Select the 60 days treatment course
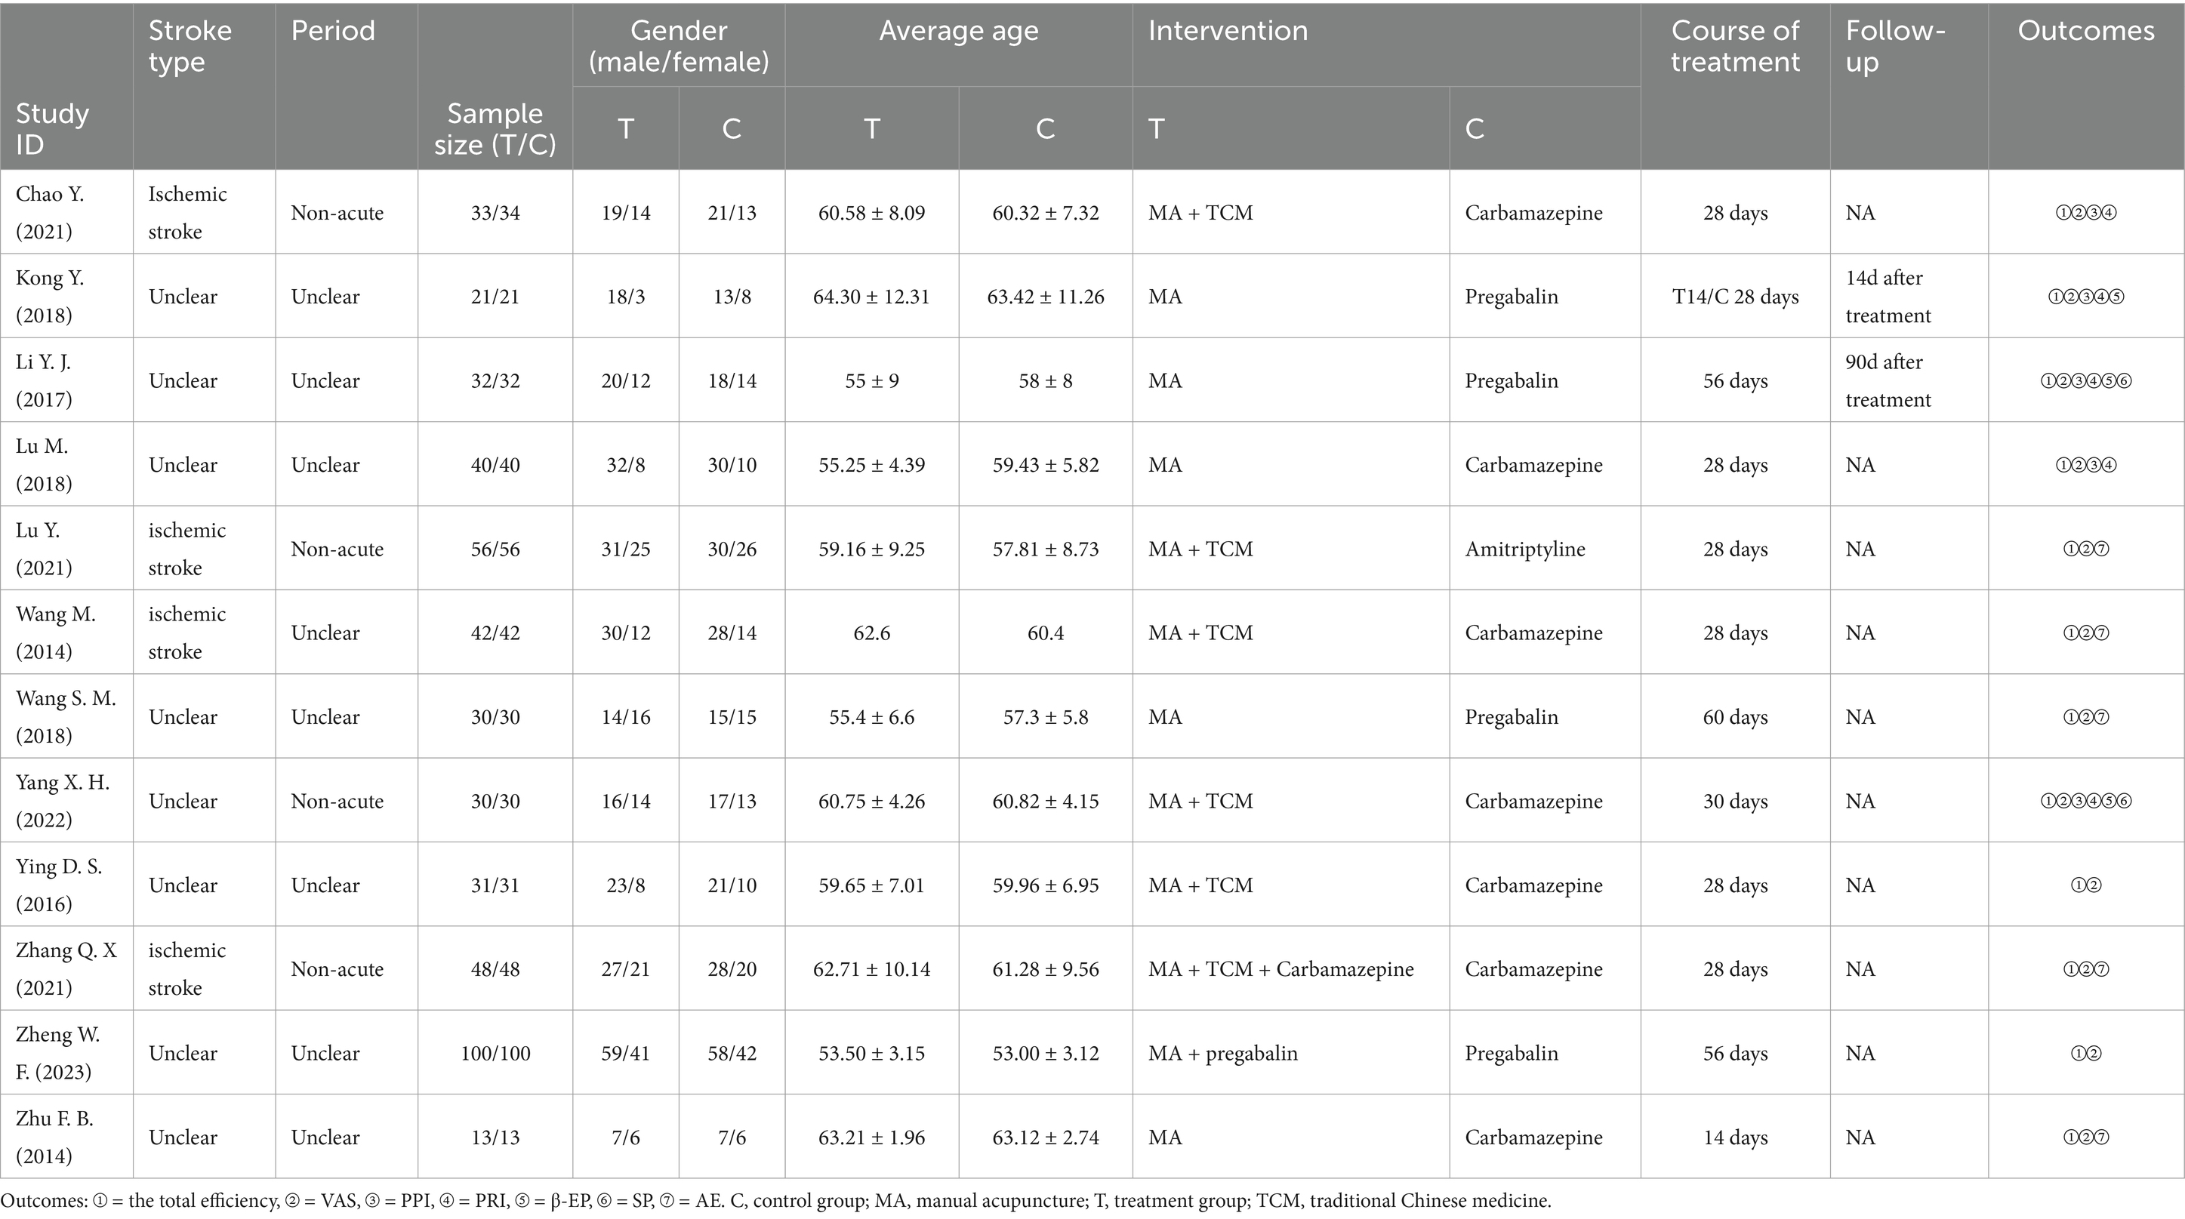 [x=1734, y=717]
